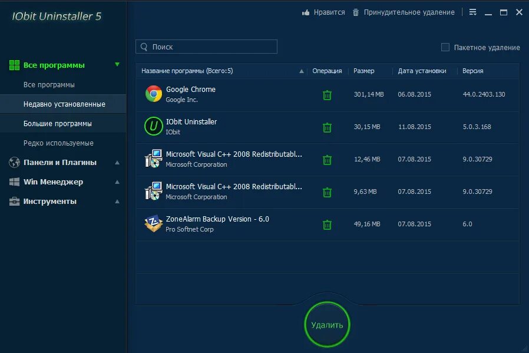This screenshot has width=529, height=353.
Task: Select the Google Chrome app icon
Action: (x=154, y=94)
